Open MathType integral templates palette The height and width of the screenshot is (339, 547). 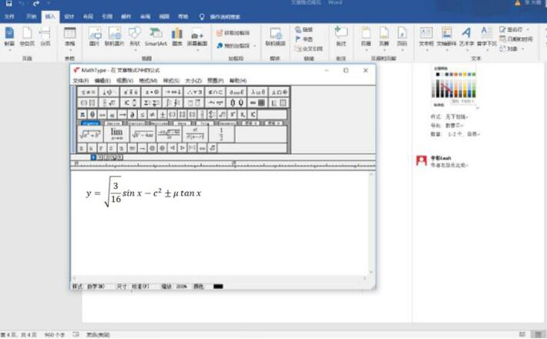[173, 102]
